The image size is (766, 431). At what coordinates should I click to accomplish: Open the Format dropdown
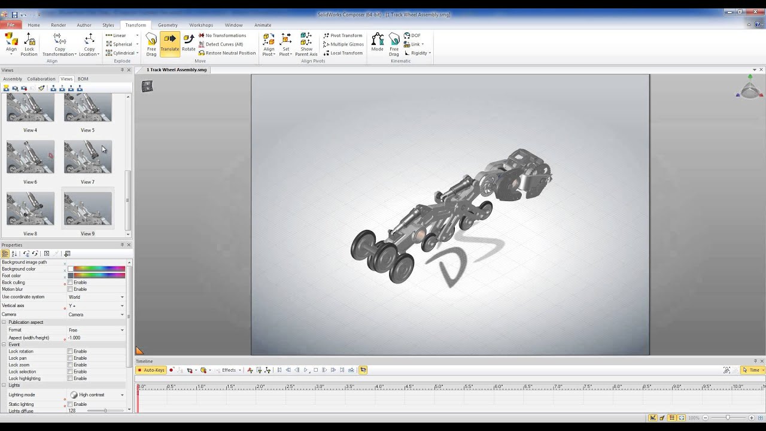point(122,330)
